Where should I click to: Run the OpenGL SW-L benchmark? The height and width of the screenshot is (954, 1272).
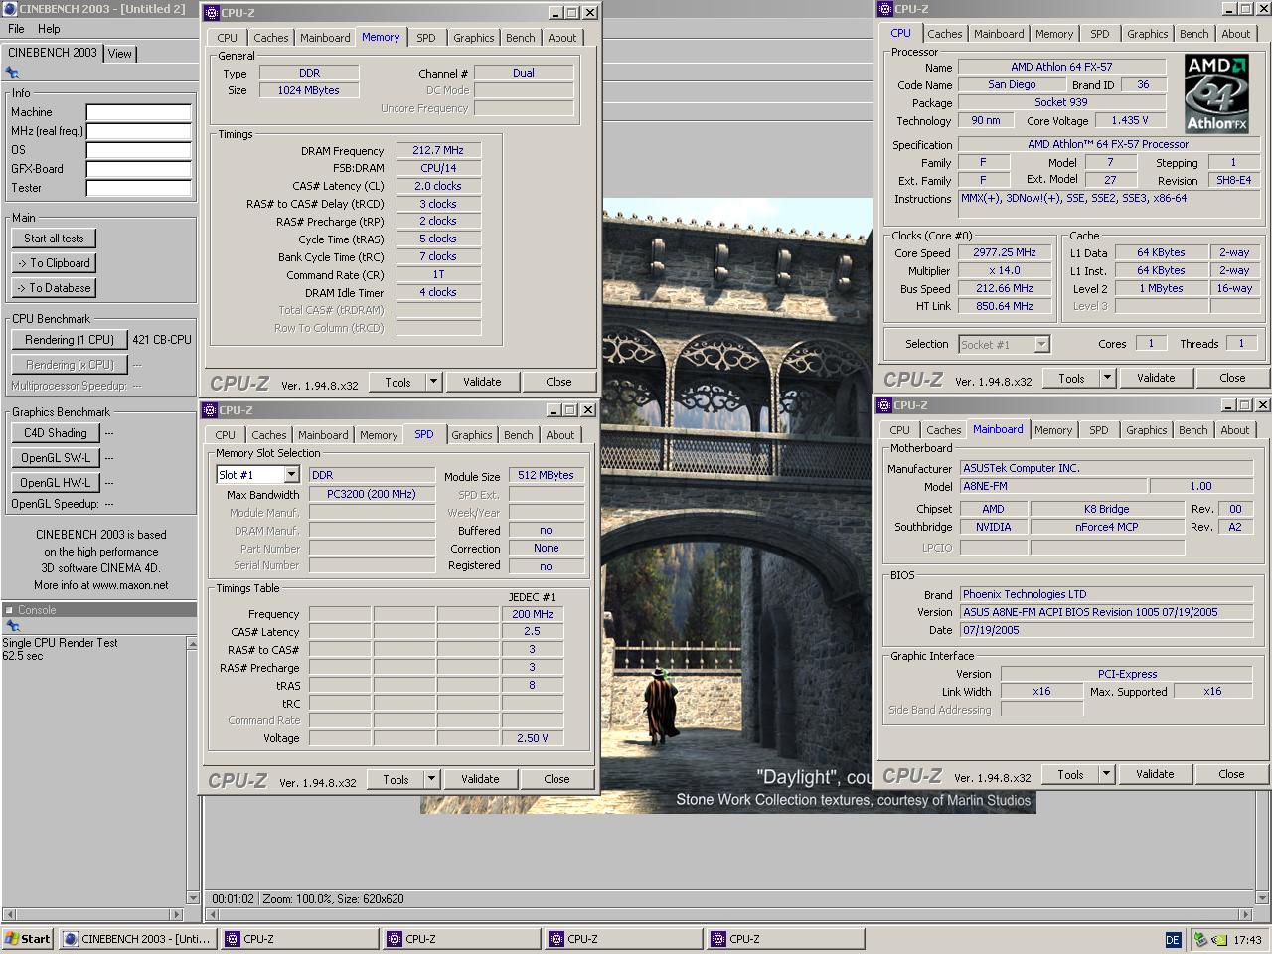(x=56, y=458)
